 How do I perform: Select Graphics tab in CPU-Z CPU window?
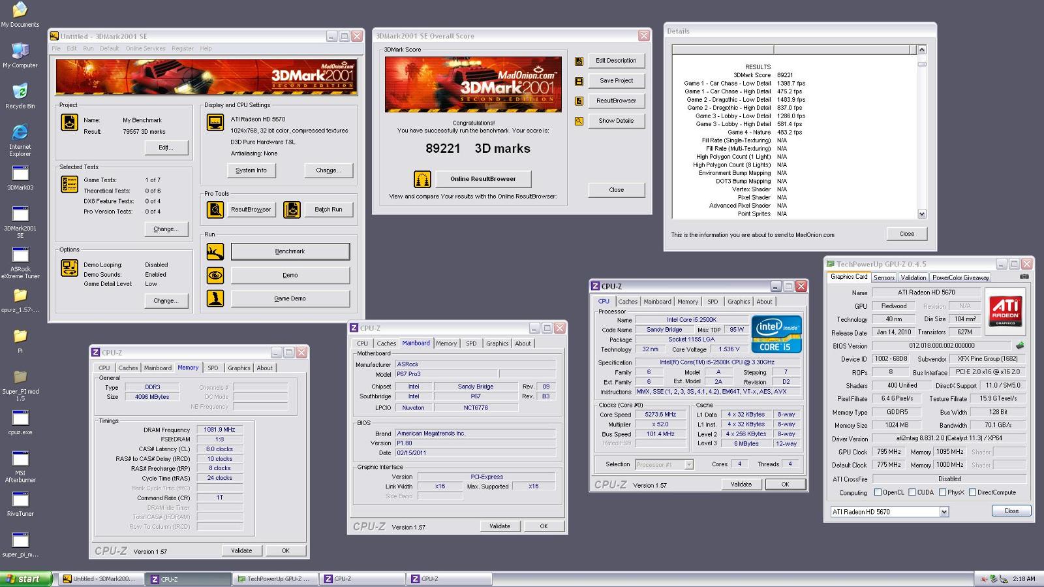(x=739, y=302)
